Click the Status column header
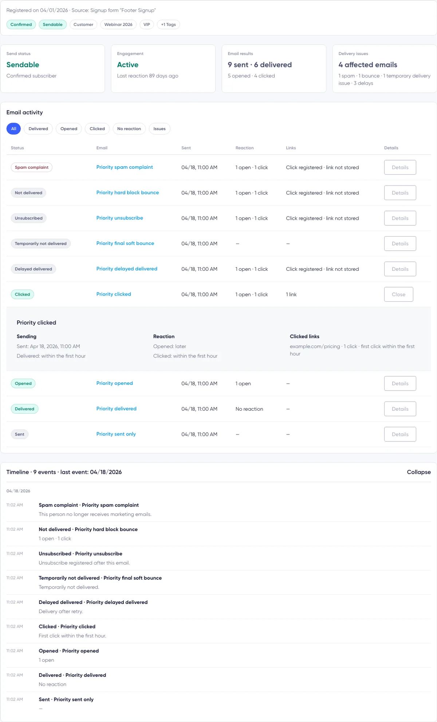The image size is (437, 722). click(x=17, y=148)
